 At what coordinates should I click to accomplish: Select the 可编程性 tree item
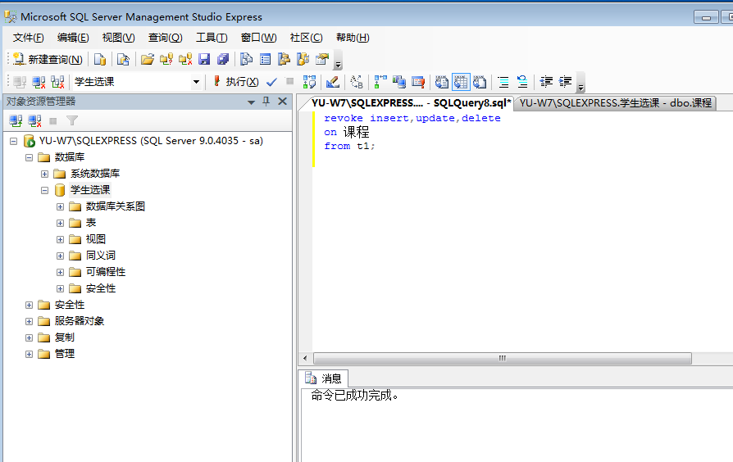(106, 272)
